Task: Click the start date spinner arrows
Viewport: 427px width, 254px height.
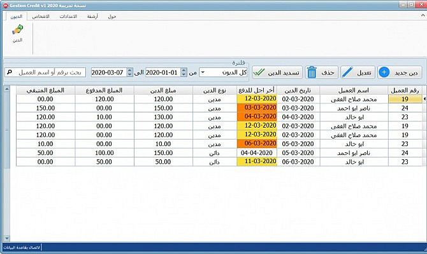Action: [x=184, y=72]
